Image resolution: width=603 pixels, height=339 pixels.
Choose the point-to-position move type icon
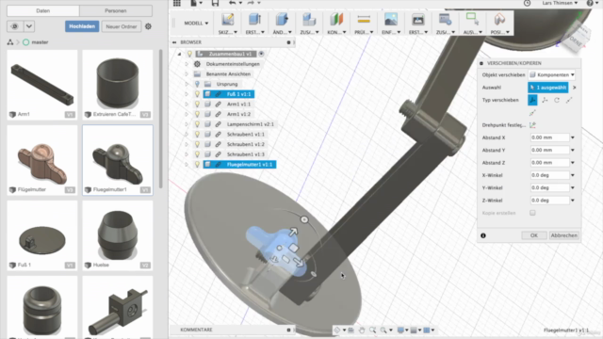pyautogui.click(x=532, y=113)
